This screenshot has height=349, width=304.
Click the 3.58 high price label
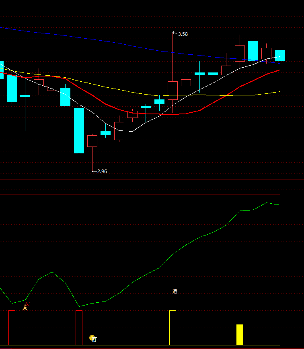click(x=183, y=34)
